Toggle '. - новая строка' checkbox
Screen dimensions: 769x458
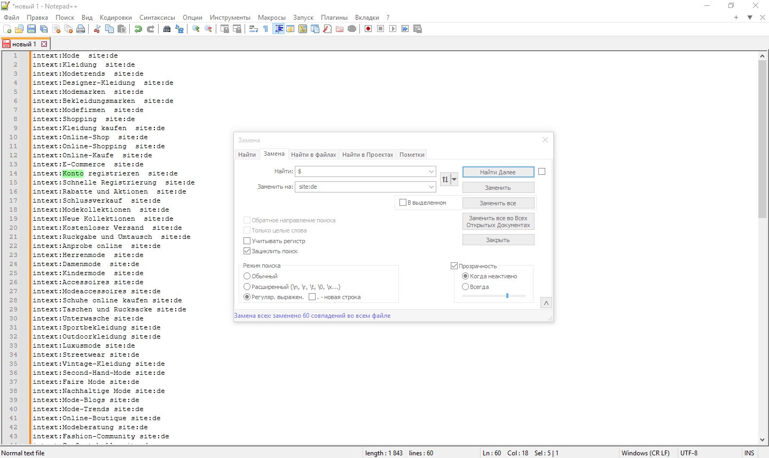pos(312,297)
